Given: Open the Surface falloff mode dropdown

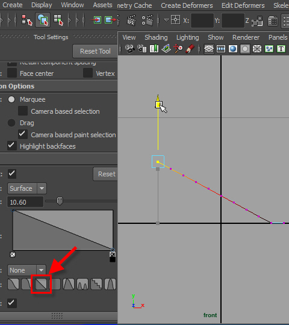Looking at the screenshot, I should tap(27, 188).
